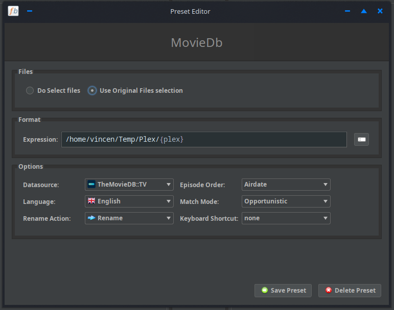Select Use Original Files selection option

point(135,90)
